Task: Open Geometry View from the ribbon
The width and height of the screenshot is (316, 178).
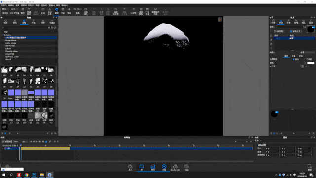Action: (147, 11)
